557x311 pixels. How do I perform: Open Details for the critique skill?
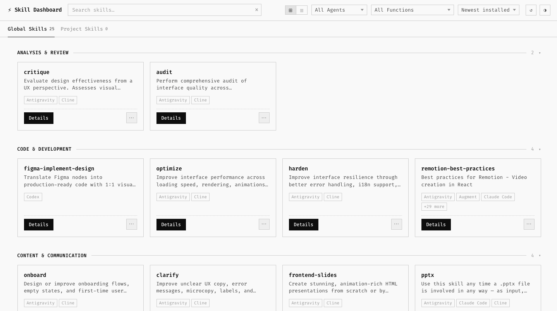click(39, 118)
